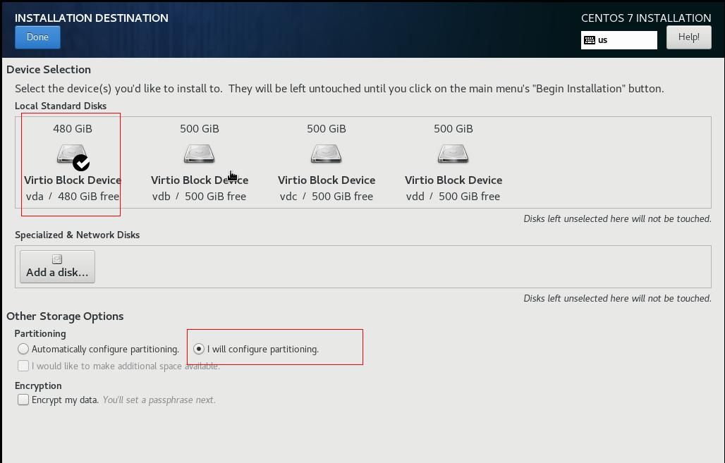Click the small disk icon above Add a disk
The image size is (725, 463).
coord(57,259)
